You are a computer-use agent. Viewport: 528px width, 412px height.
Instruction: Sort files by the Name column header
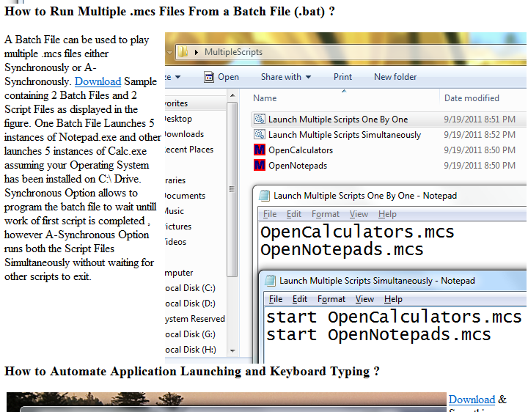click(x=265, y=98)
